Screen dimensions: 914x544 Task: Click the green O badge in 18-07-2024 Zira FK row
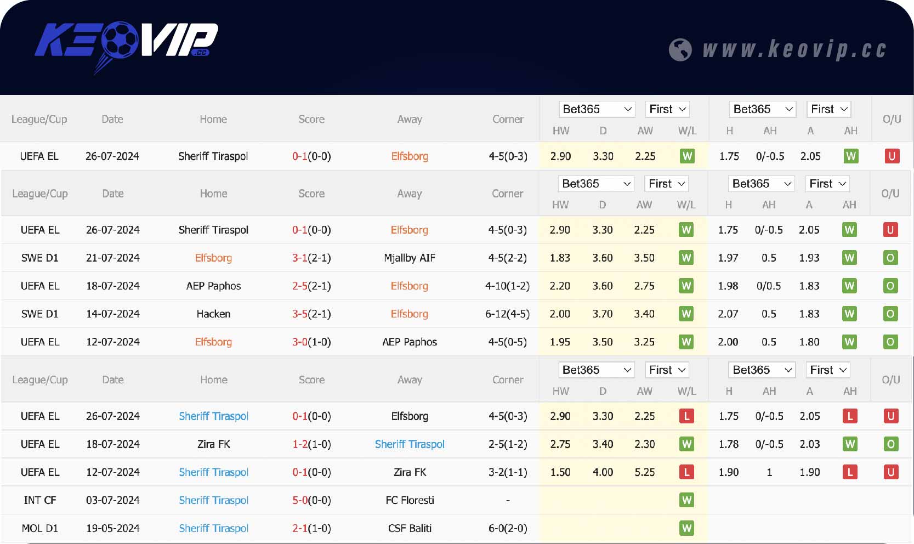[x=890, y=444]
